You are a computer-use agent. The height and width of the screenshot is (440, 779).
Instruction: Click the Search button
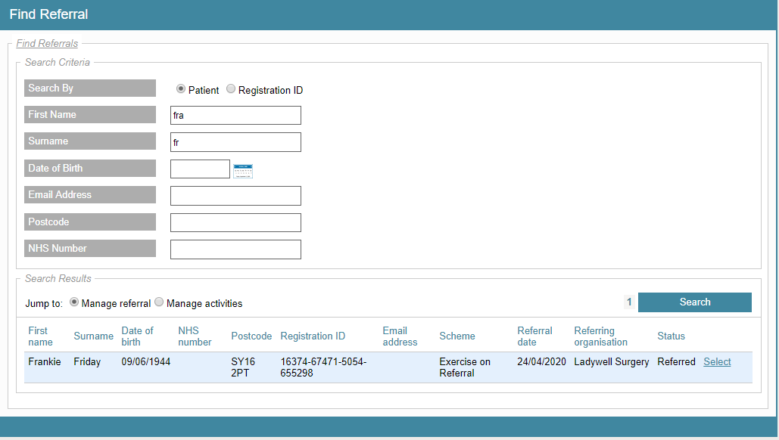coord(694,302)
